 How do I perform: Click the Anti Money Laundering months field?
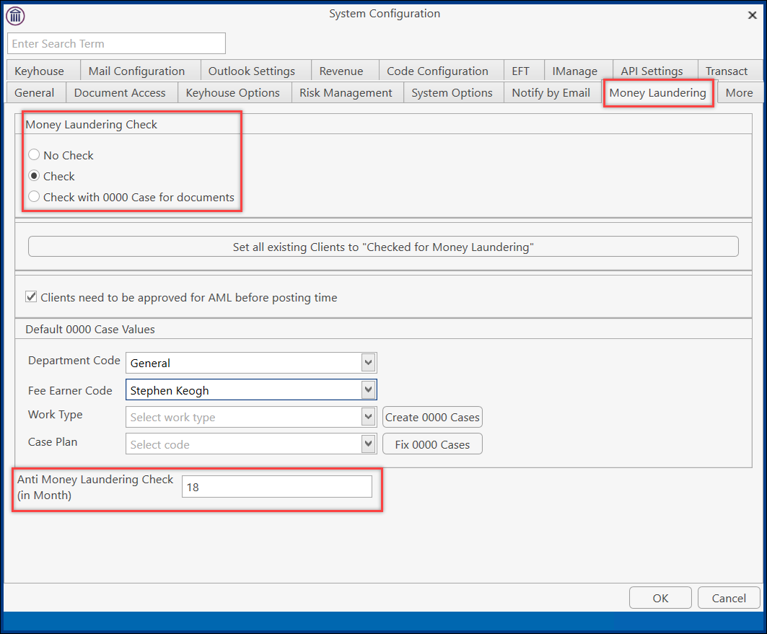[276, 487]
